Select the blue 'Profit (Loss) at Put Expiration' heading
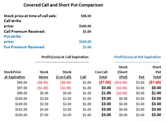 coord(138,57)
